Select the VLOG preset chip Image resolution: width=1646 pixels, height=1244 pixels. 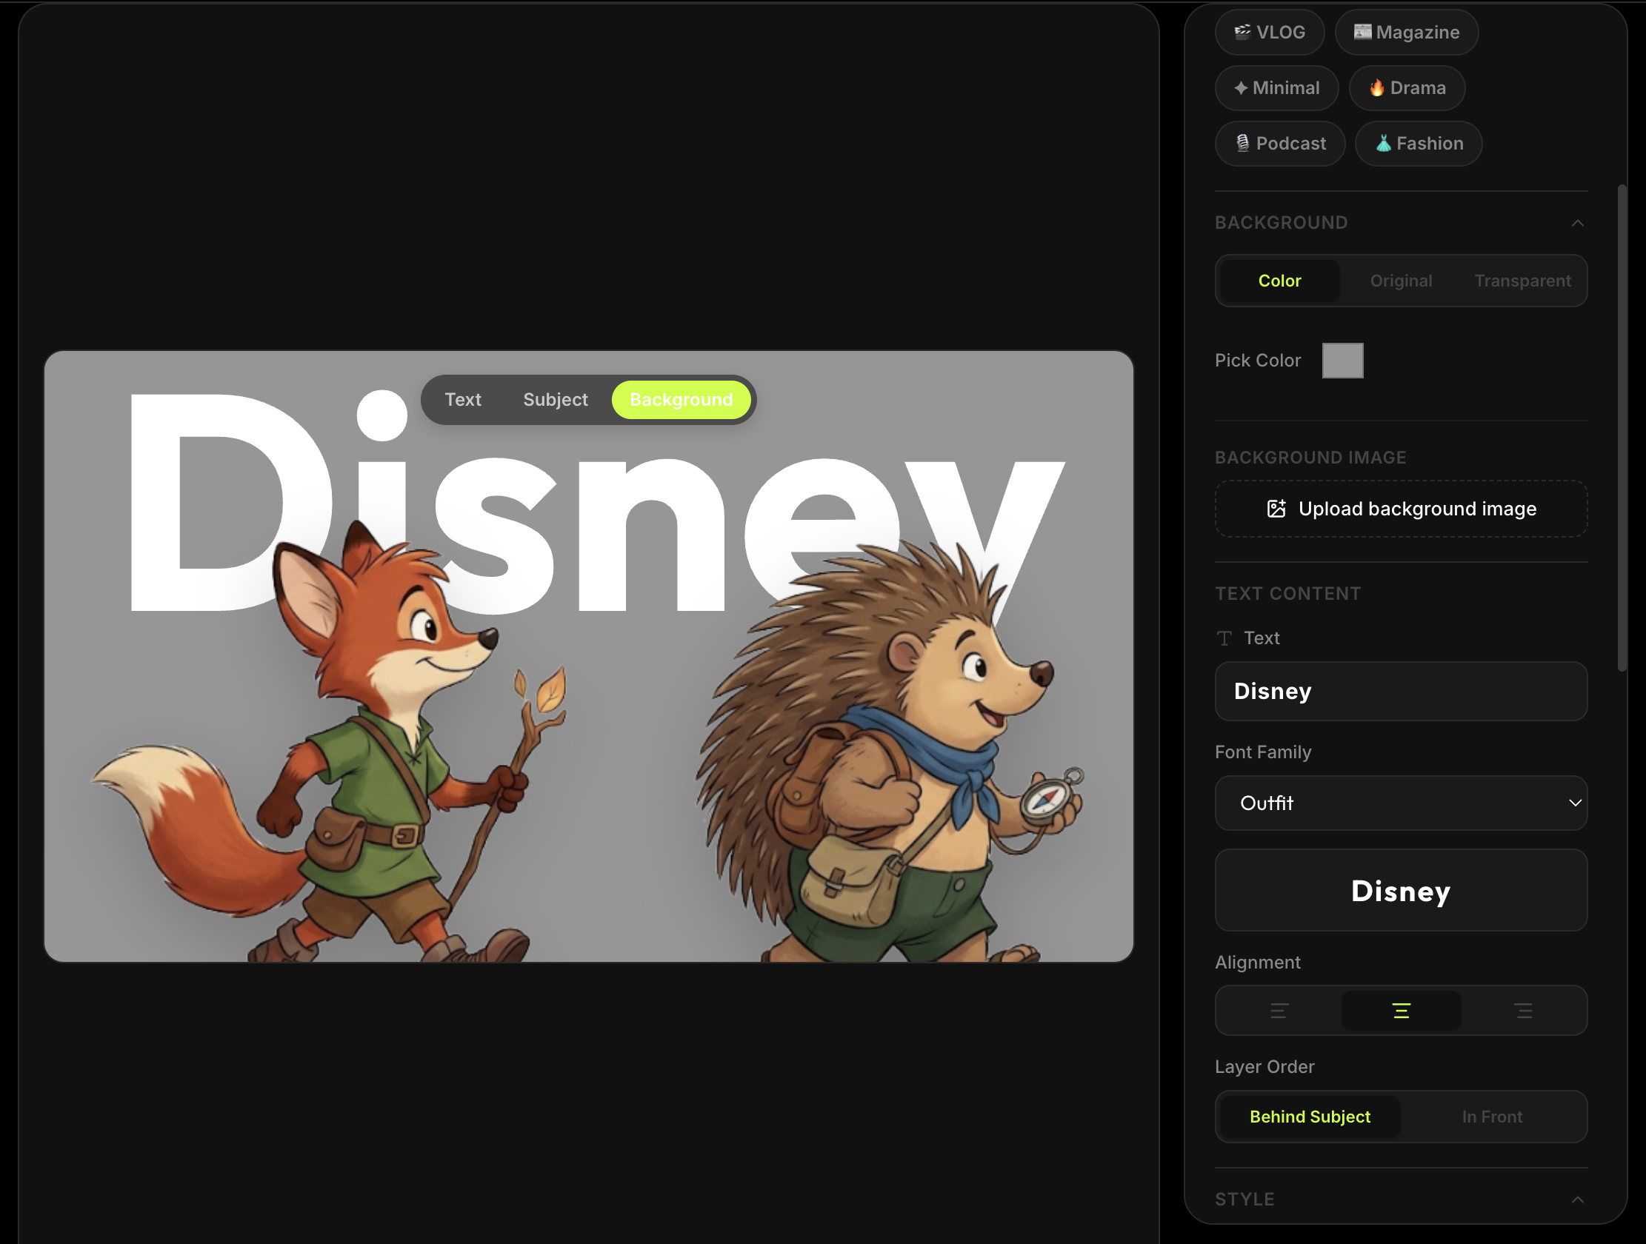tap(1270, 32)
